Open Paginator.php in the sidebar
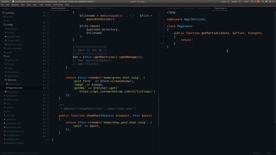This screenshot has height=155, width=276. click(x=16, y=88)
